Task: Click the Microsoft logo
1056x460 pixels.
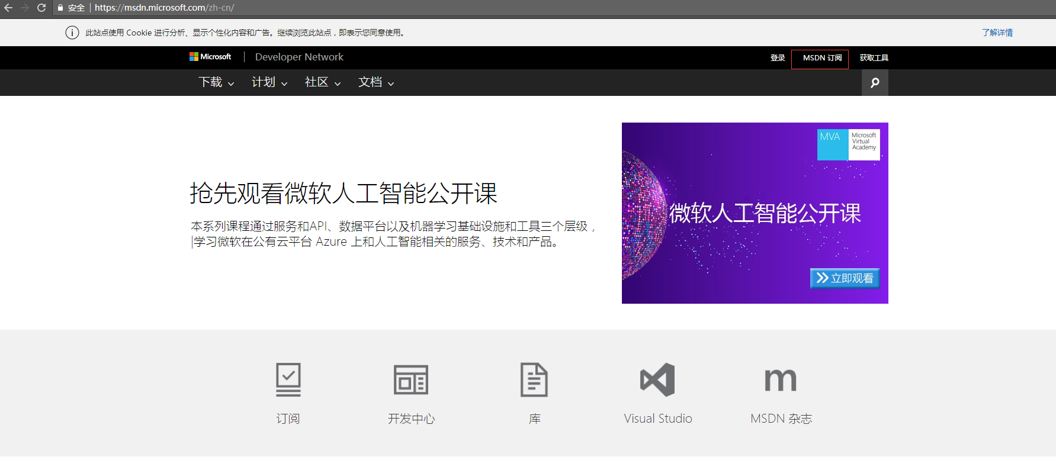Action: (210, 57)
